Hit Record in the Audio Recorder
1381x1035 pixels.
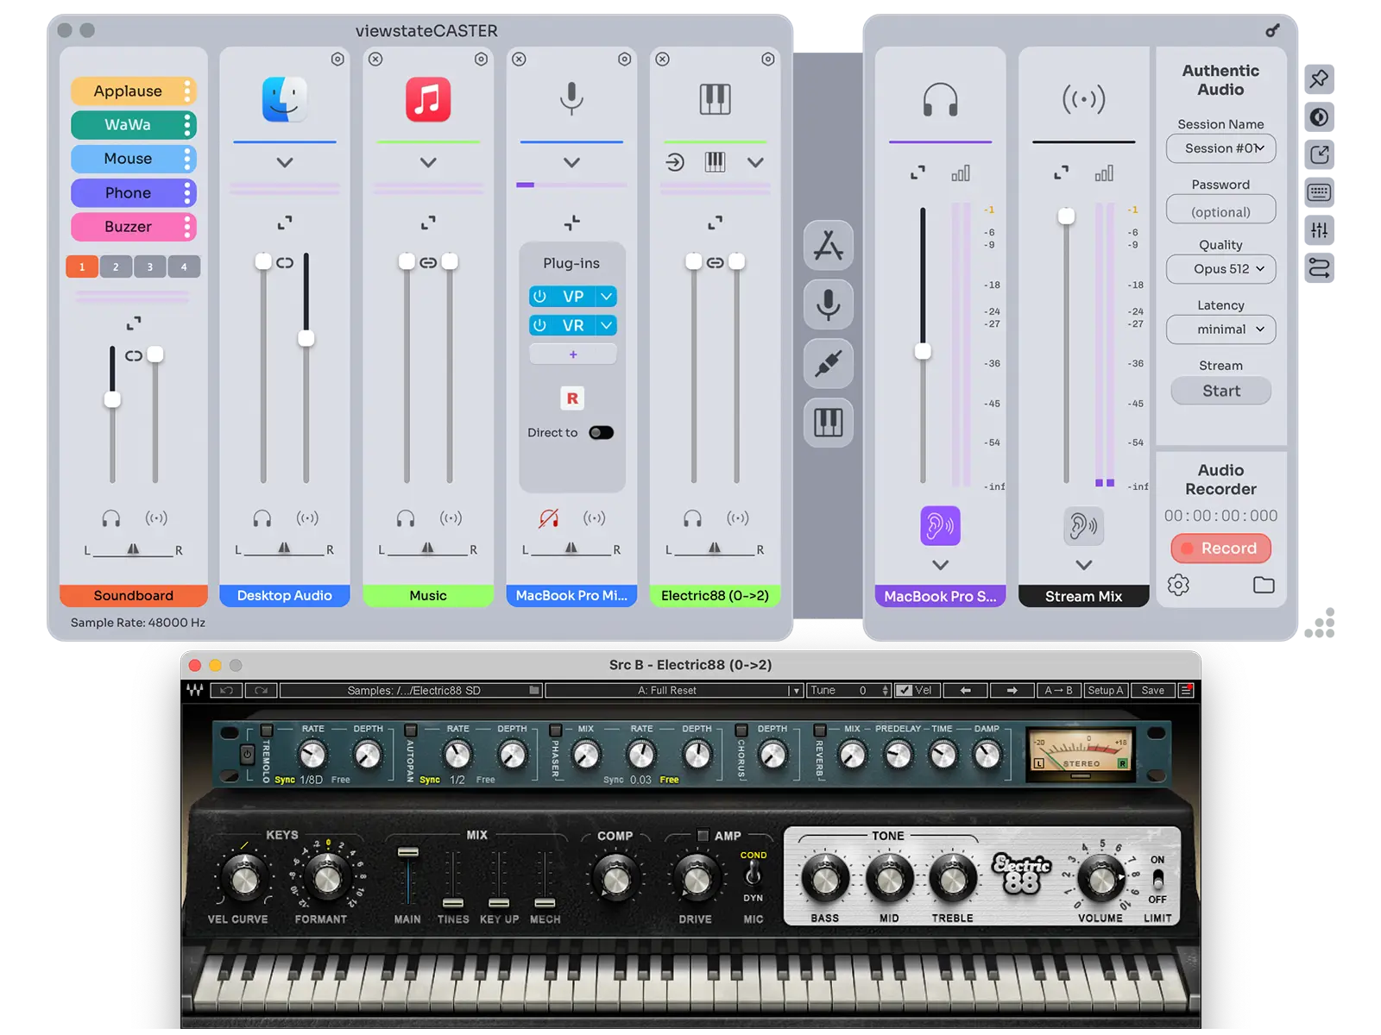1220,548
